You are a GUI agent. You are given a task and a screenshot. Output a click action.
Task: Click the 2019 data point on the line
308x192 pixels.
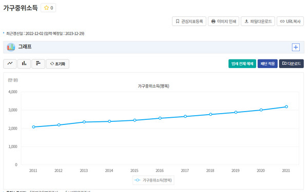236,112
